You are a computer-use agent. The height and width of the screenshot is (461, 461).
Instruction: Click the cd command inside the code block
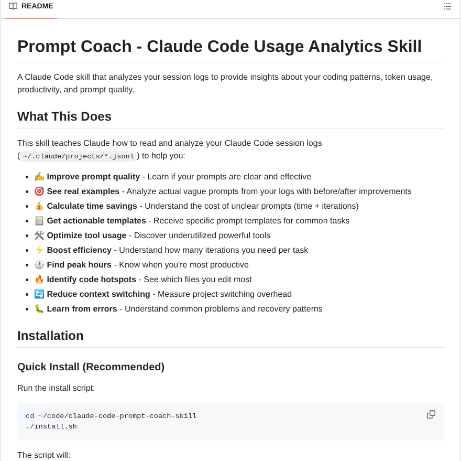pos(29,415)
